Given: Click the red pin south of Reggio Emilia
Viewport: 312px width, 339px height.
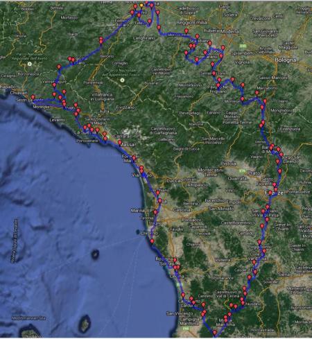Looking at the screenshot, I should pos(187,31).
